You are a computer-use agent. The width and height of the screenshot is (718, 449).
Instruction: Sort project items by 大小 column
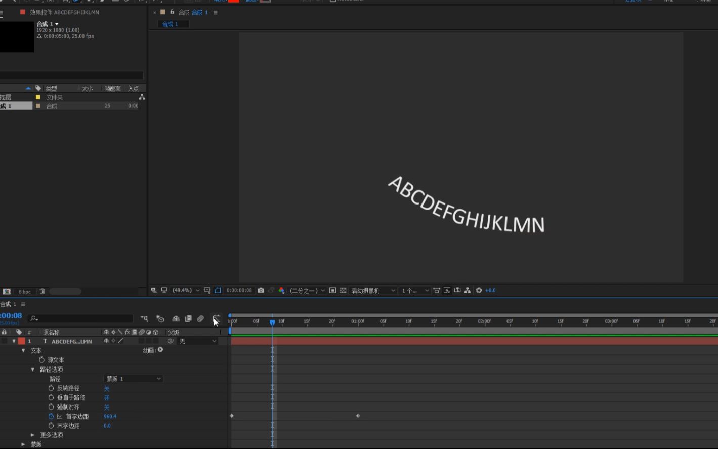point(88,88)
